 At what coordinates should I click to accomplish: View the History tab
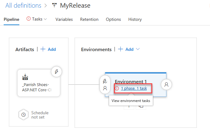coord(135,19)
